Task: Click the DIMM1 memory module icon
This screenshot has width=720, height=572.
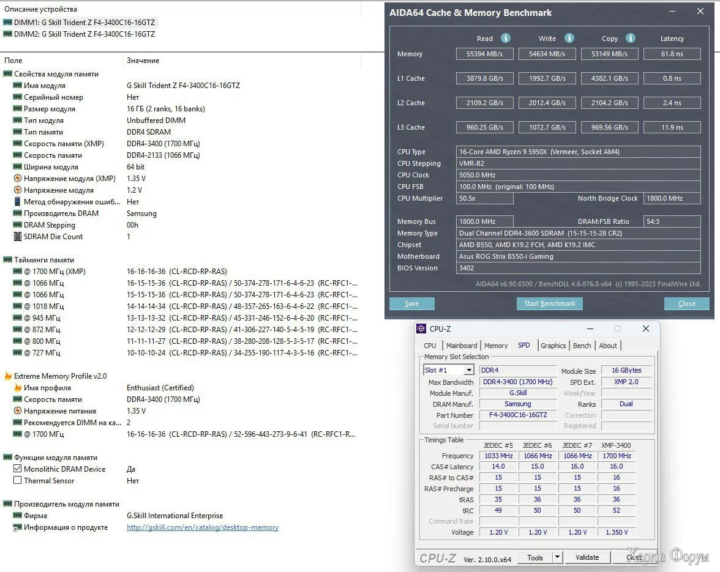Action: 7,22
